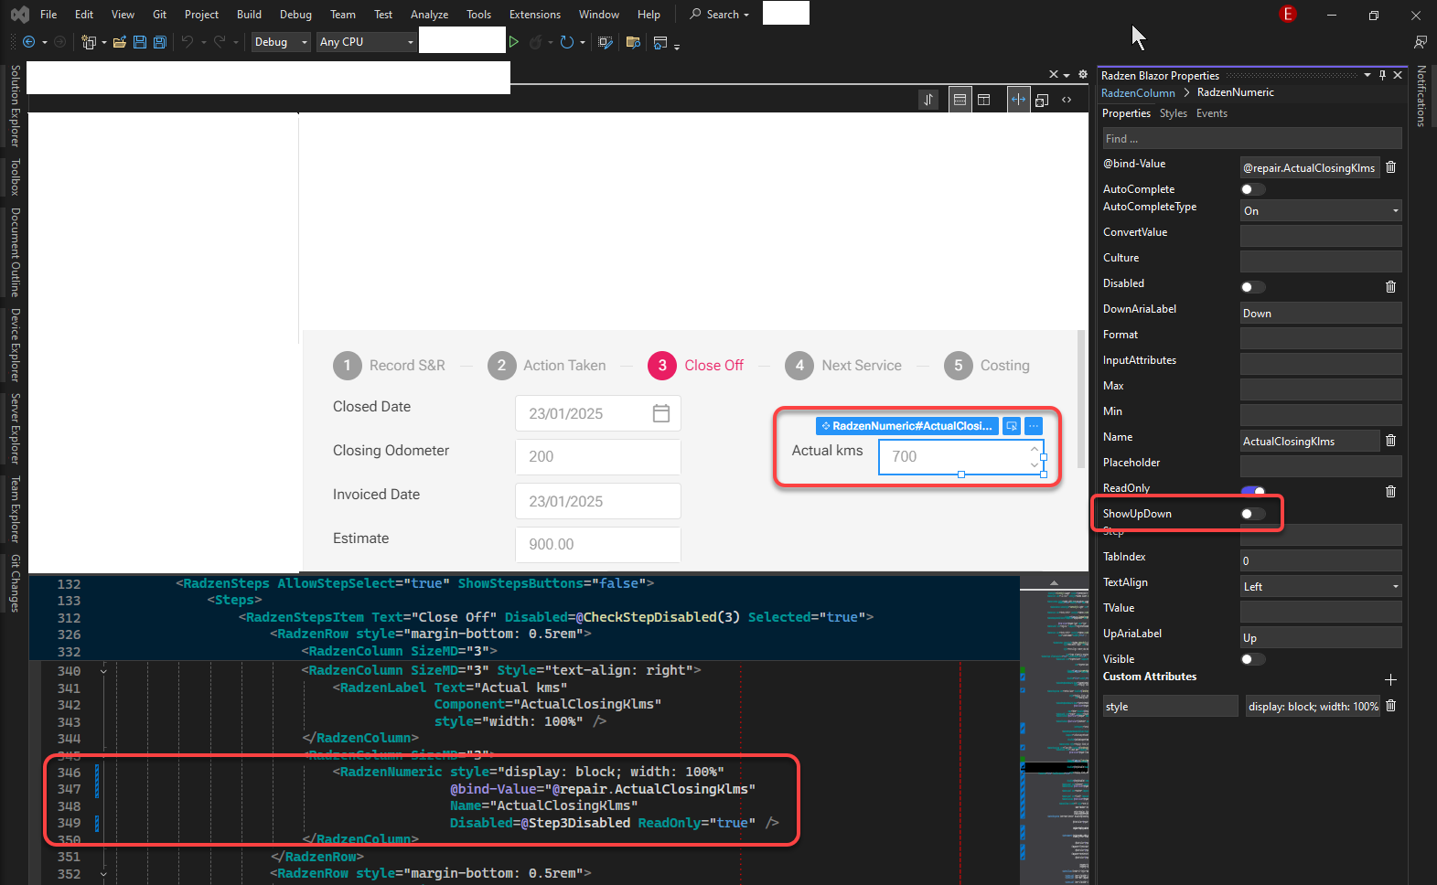Viewport: 1437px width, 885px height.
Task: Click the TabIndex value field
Action: point(1321,560)
